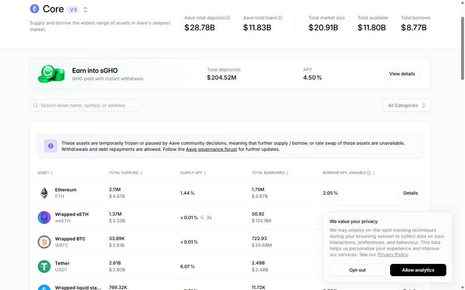
Task: Click Total borrows value $8.77B
Action: tap(414, 27)
